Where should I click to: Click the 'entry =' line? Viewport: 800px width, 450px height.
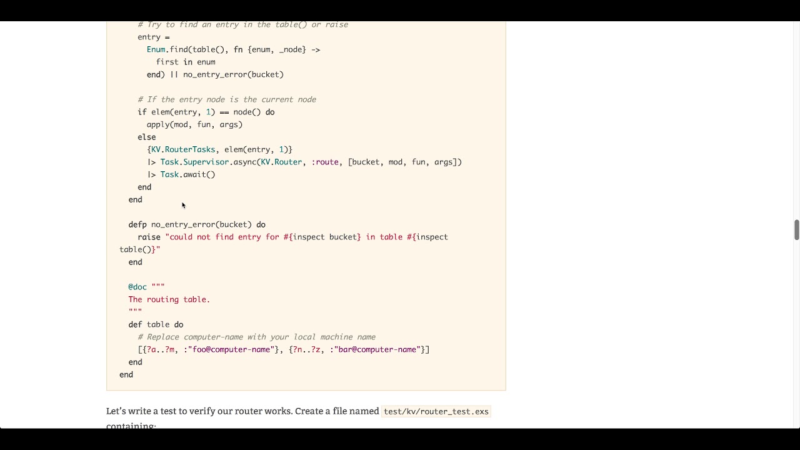pos(154,37)
